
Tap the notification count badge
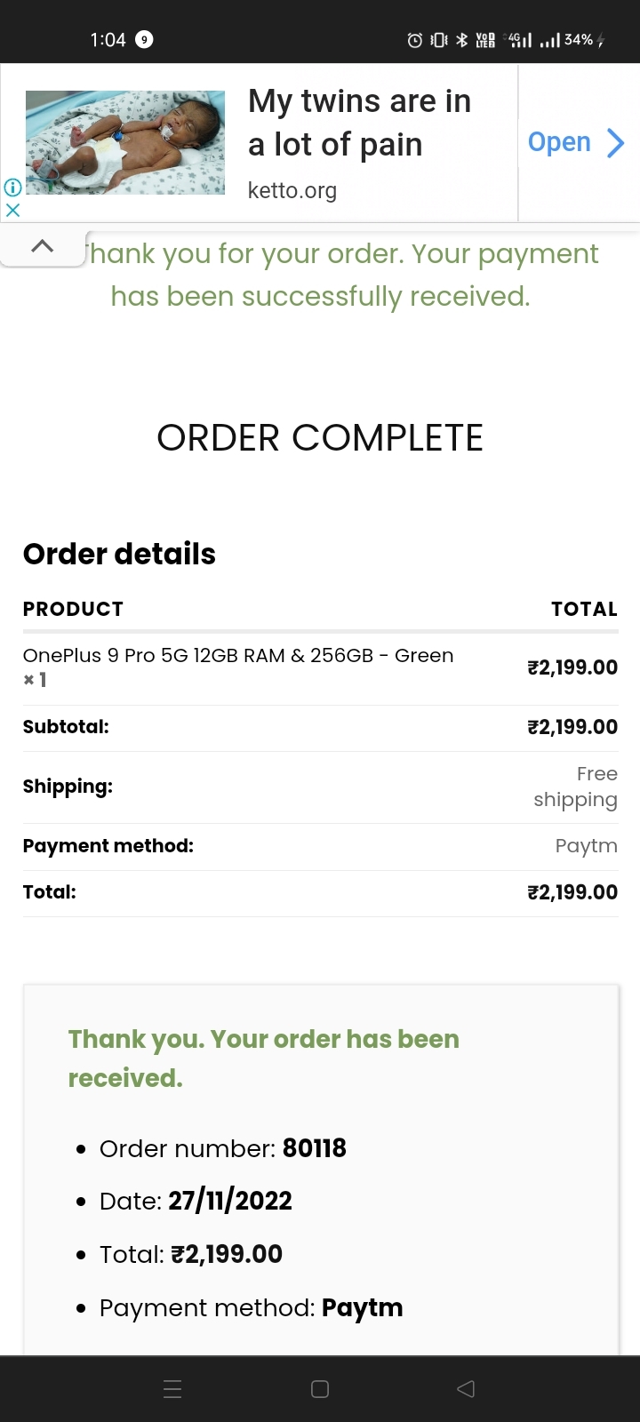(x=144, y=40)
